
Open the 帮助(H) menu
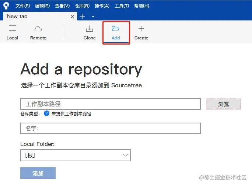click(142, 6)
